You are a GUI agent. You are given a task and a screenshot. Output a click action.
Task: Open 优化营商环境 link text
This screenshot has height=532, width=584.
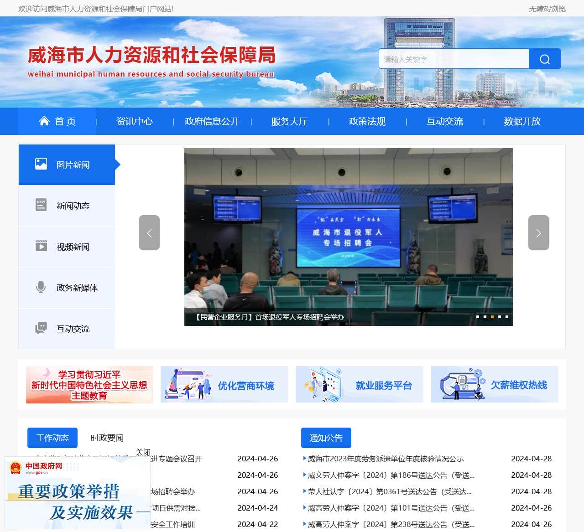[x=246, y=386]
